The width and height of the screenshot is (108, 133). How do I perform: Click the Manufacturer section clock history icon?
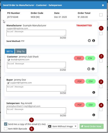tap(89, 41)
